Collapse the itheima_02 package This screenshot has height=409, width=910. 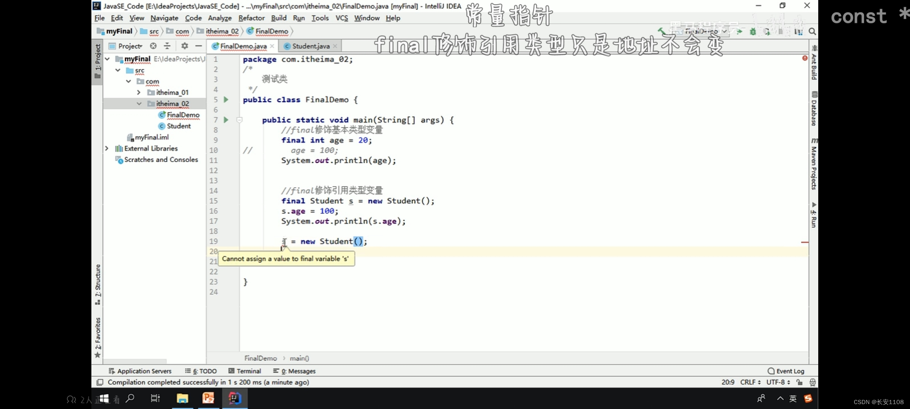click(x=139, y=104)
